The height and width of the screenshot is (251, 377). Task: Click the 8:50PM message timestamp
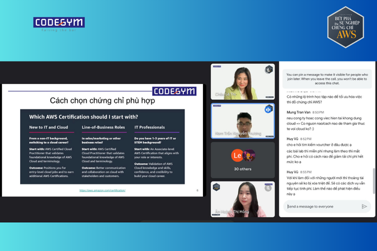click(x=318, y=112)
